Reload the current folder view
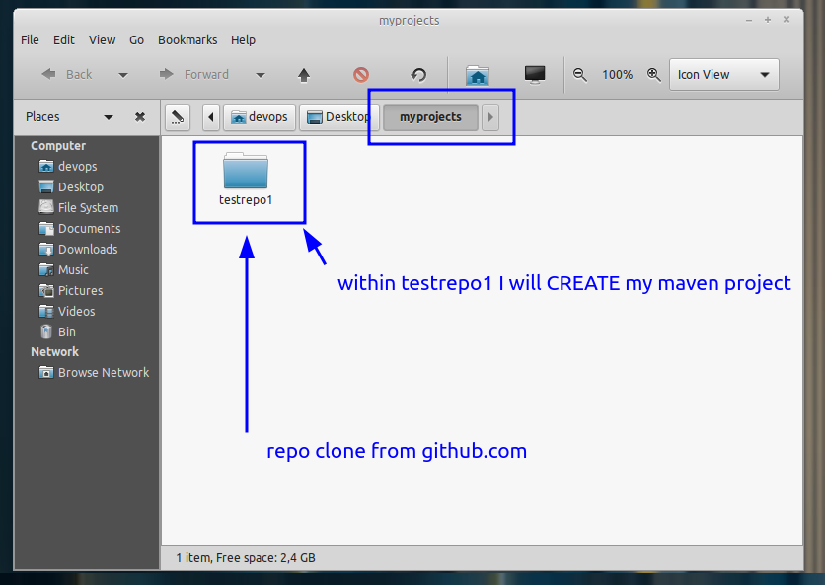This screenshot has width=825, height=585. click(418, 75)
